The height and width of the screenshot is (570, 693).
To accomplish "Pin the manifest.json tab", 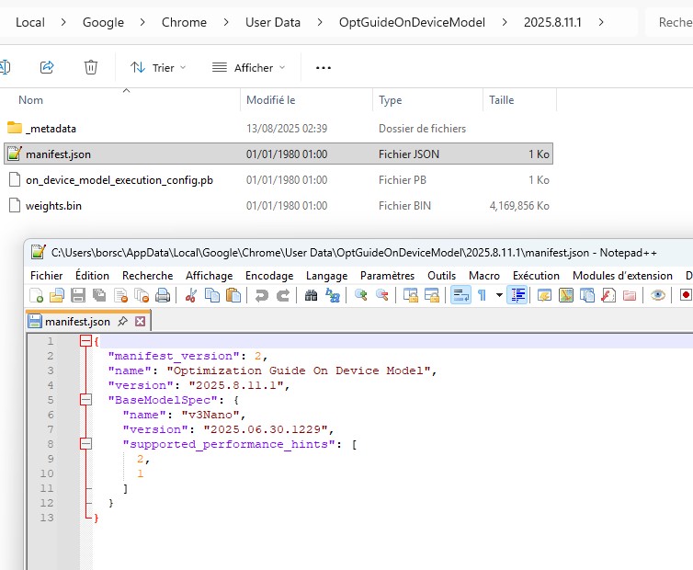I will [x=122, y=321].
